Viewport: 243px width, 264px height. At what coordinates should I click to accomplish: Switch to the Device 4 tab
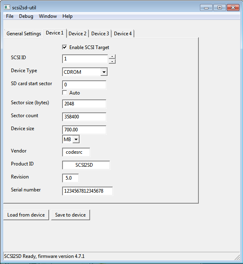[x=123, y=34]
